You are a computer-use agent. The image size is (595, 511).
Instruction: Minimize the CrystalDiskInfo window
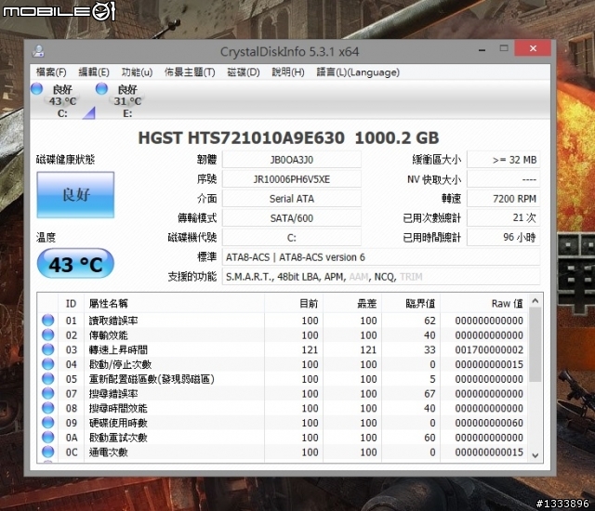coord(482,49)
